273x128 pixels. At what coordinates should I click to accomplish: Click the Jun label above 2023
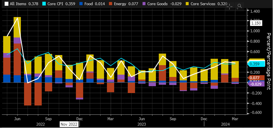pyautogui.click(x=142, y=119)
